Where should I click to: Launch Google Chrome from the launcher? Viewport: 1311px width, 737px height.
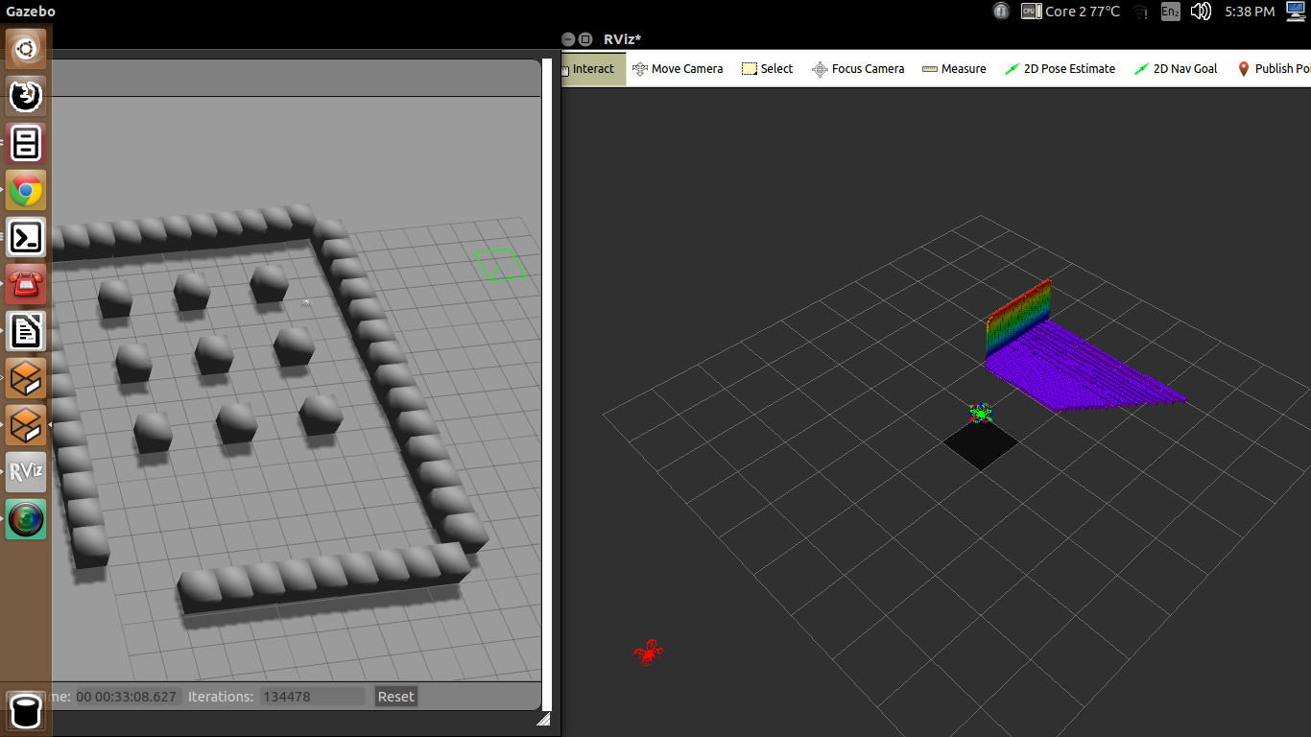pyautogui.click(x=26, y=190)
